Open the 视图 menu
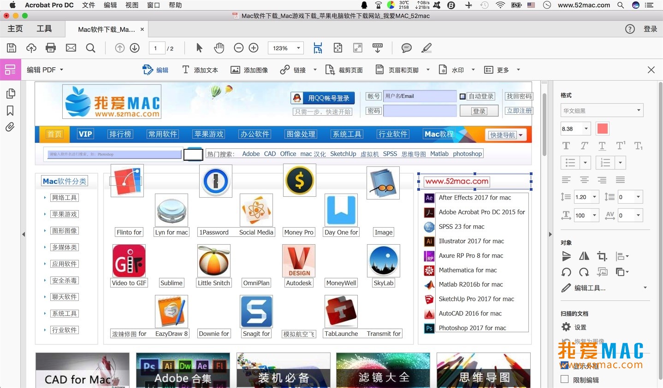The height and width of the screenshot is (388, 663). (x=132, y=5)
